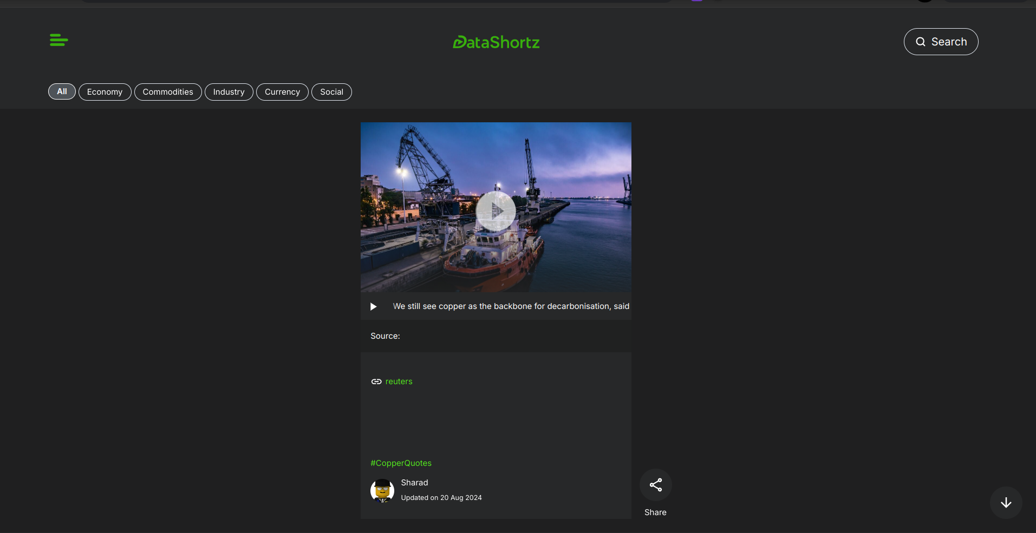Click Sharad's profile avatar

(x=382, y=491)
